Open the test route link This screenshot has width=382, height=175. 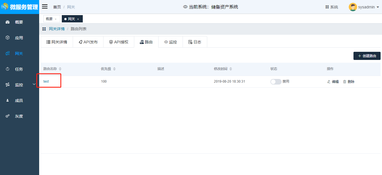point(46,81)
